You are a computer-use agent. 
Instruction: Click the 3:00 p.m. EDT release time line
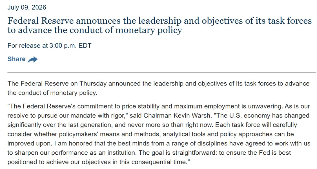point(50,46)
